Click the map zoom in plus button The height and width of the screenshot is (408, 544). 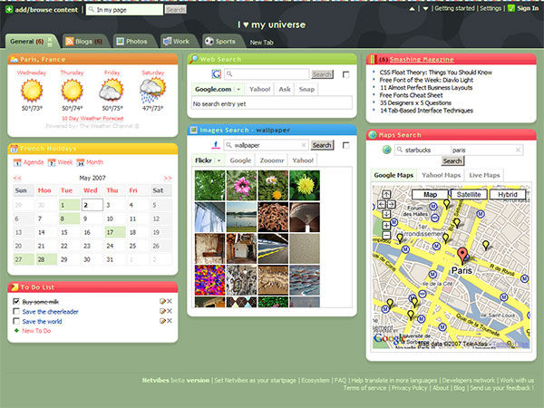[386, 223]
